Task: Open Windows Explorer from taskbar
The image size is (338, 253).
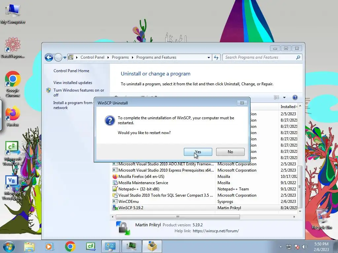Action: (29, 246)
